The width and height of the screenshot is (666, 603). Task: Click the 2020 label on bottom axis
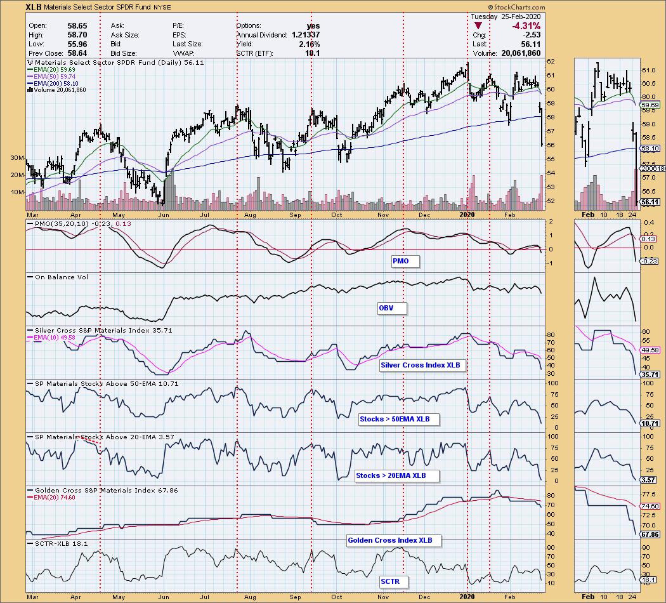click(x=467, y=597)
